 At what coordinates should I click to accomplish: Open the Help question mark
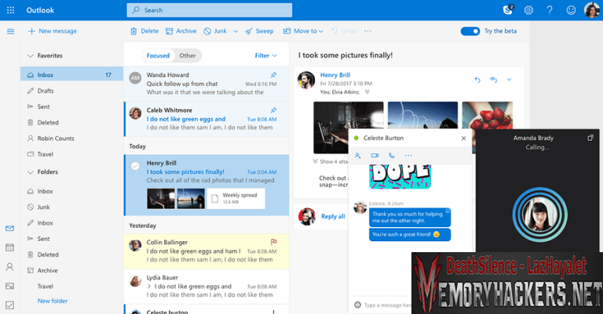point(550,10)
